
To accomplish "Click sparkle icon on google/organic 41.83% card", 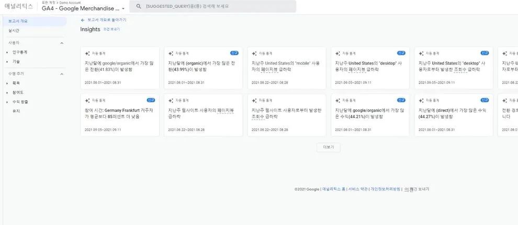I will (x=87, y=53).
